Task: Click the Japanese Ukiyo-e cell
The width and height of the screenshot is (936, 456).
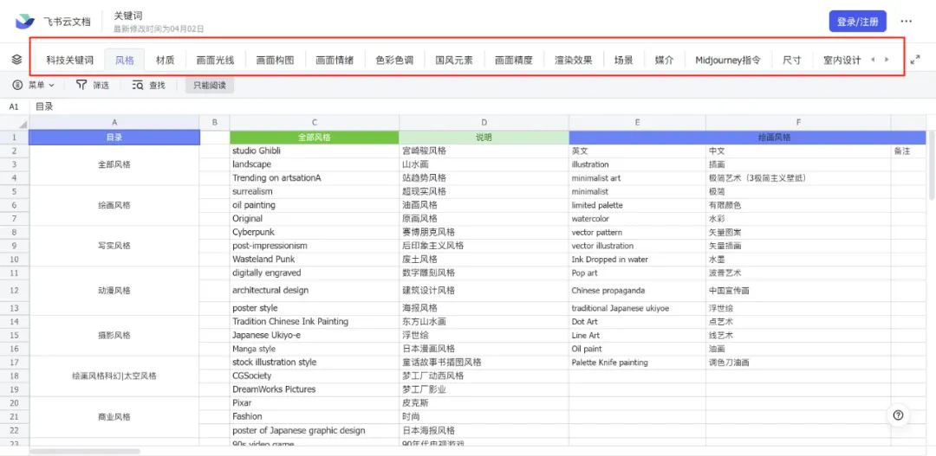Action: pyautogui.click(x=315, y=335)
